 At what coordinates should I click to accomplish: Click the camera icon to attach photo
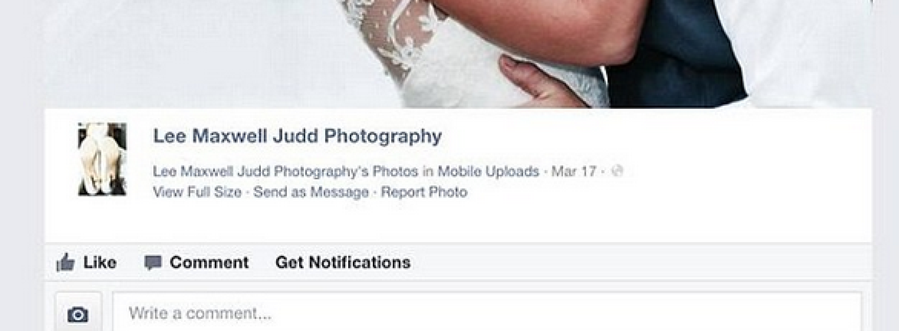[x=78, y=314]
